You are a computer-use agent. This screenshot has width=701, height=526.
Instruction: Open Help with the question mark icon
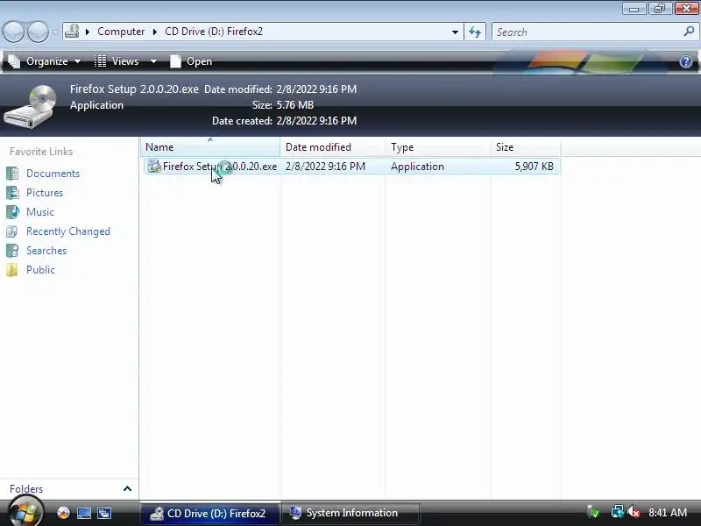point(686,61)
